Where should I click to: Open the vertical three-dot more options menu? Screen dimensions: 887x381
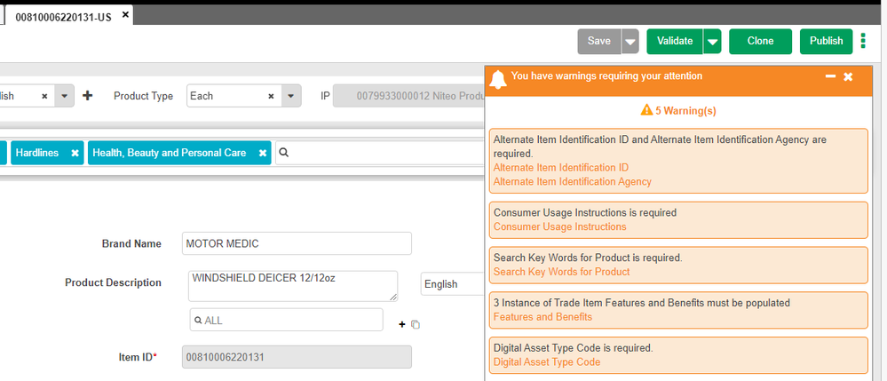click(863, 41)
